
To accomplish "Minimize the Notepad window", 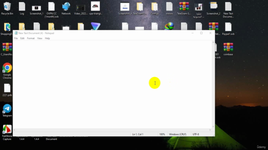I will pos(193,33).
